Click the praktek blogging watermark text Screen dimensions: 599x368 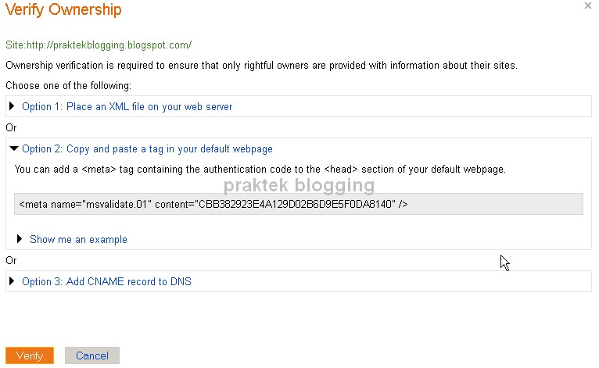[x=299, y=185]
